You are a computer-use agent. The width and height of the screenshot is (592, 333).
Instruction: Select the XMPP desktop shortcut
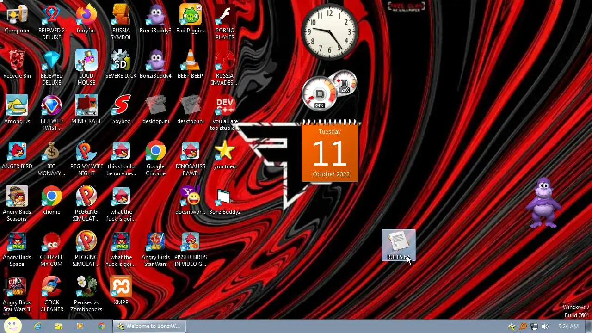click(x=121, y=291)
